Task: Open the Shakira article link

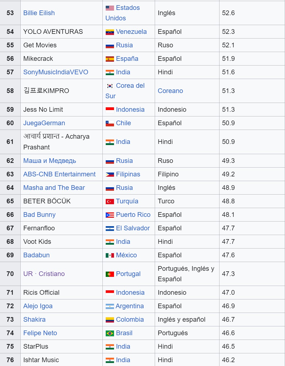Action: tap(34, 319)
